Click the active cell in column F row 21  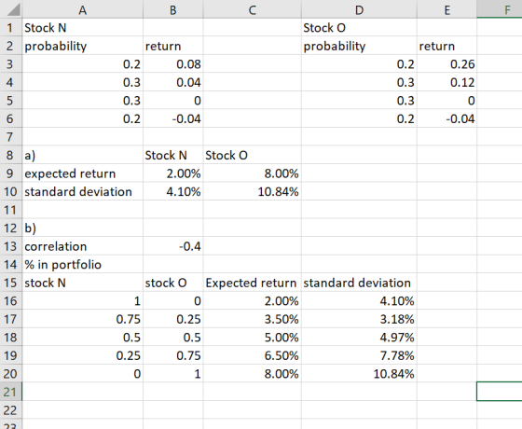pos(500,392)
